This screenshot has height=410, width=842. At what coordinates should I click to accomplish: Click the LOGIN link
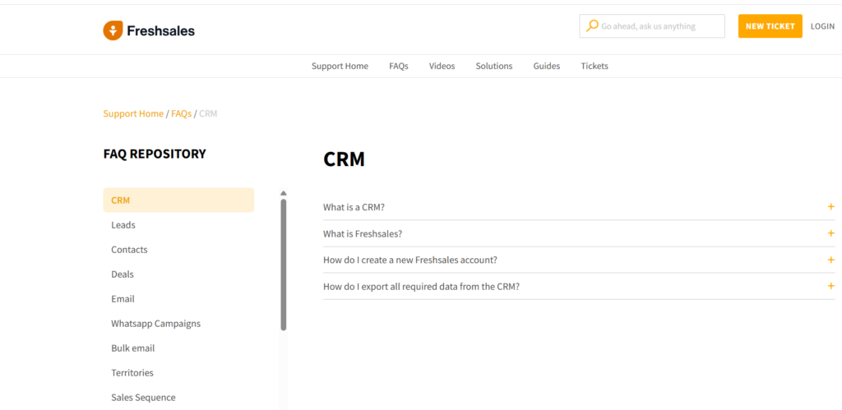822,26
